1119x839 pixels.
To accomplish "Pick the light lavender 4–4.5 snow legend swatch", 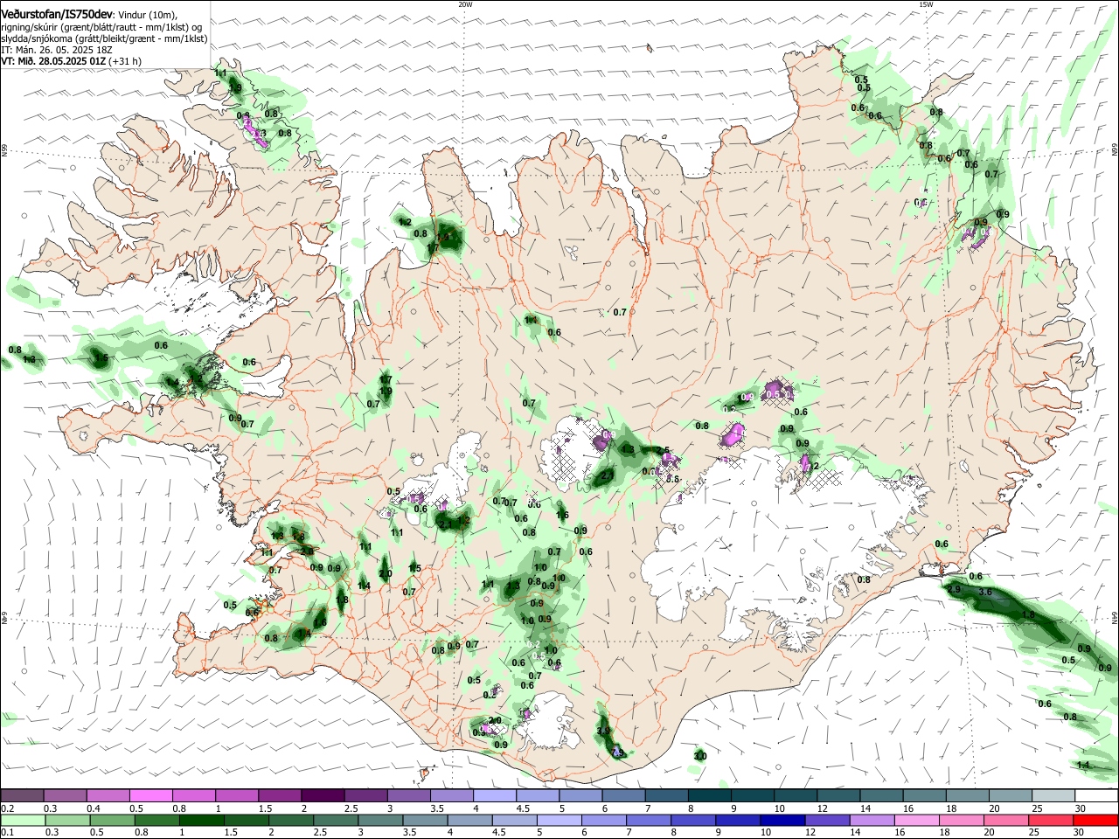I will point(496,796).
